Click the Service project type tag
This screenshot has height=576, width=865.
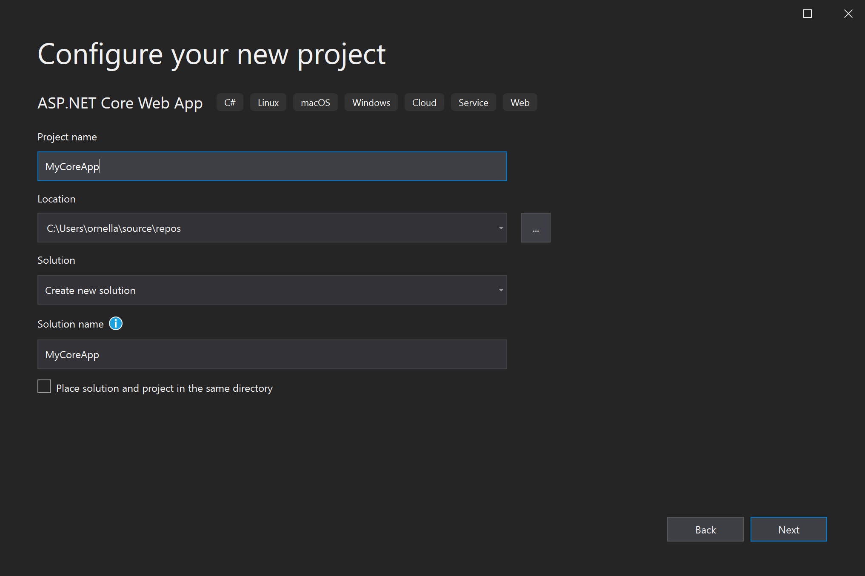pyautogui.click(x=473, y=102)
